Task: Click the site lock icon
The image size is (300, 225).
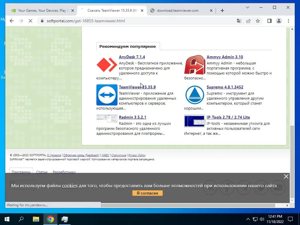Action: (42, 21)
